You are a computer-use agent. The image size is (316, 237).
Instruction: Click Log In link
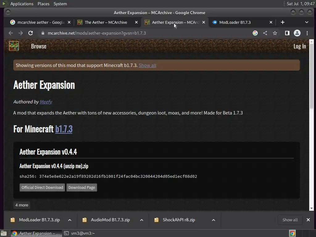coord(300,46)
